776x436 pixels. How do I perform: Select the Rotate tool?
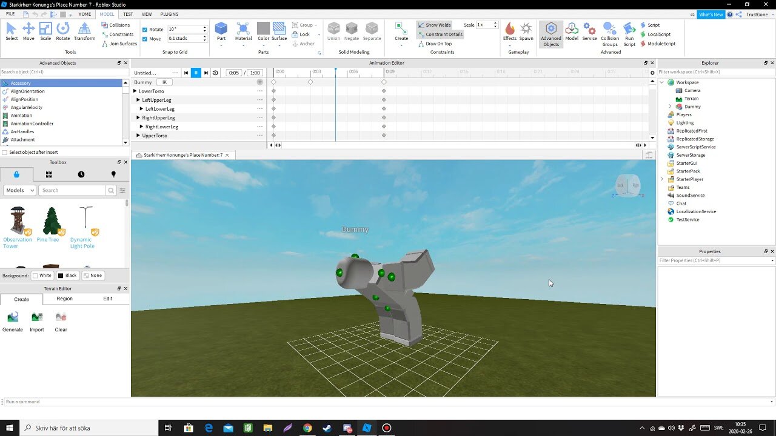(63, 29)
